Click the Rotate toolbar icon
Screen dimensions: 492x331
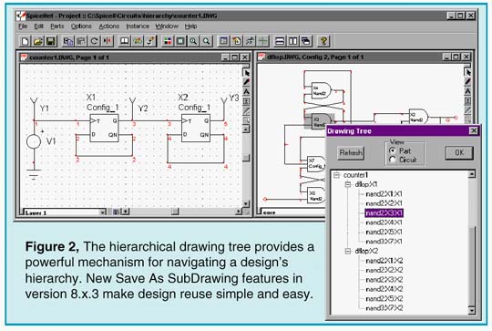pos(94,41)
